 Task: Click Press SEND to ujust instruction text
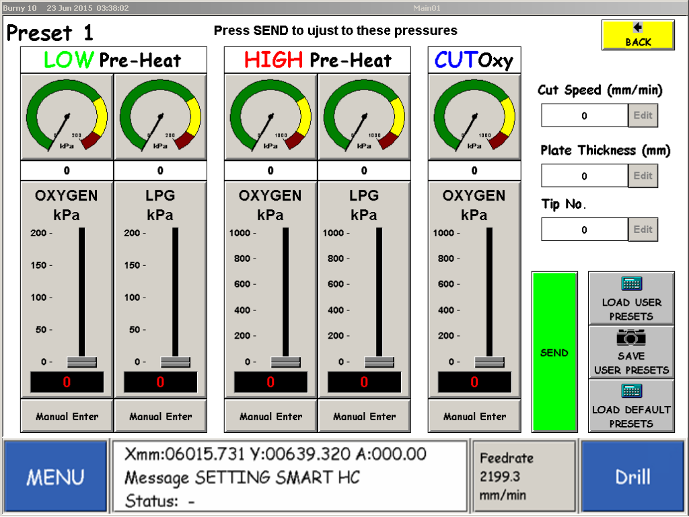coord(335,30)
